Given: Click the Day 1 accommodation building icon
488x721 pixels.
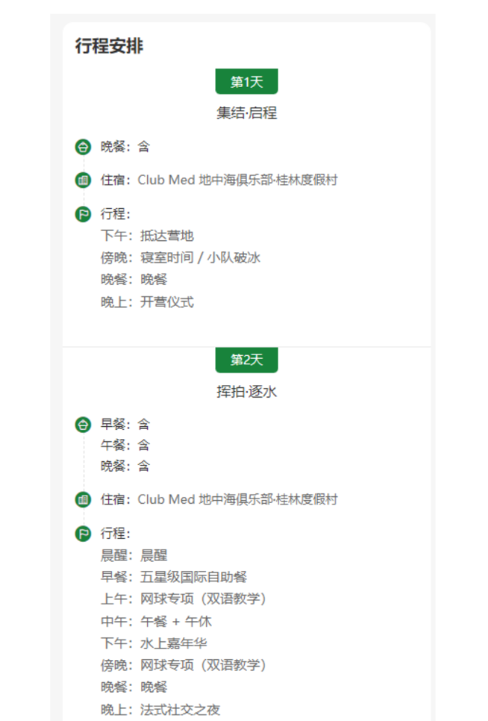Looking at the screenshot, I should click(82, 181).
